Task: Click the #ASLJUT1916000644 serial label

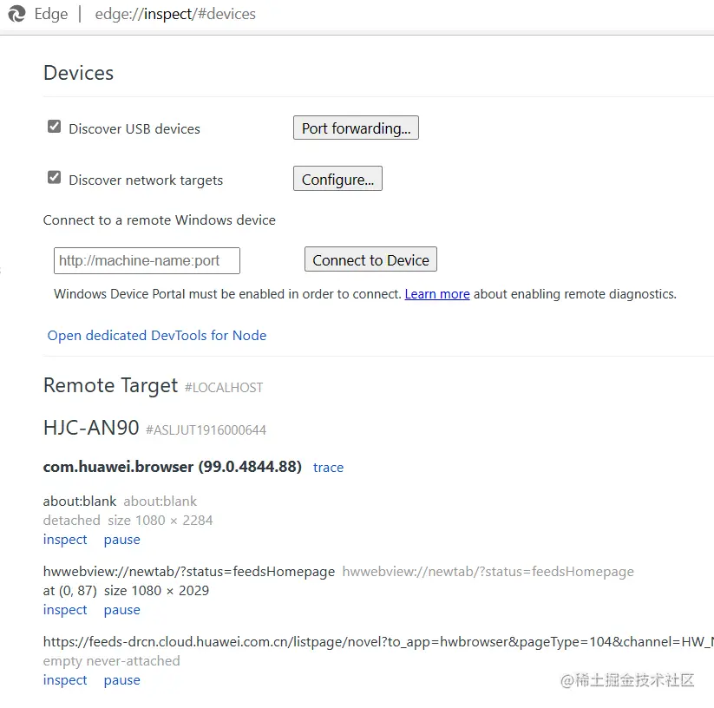Action: click(206, 429)
